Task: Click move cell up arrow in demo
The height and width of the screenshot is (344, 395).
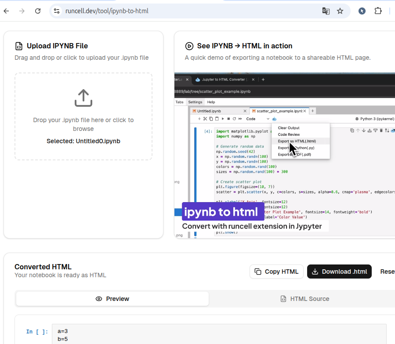Action: 358,130
